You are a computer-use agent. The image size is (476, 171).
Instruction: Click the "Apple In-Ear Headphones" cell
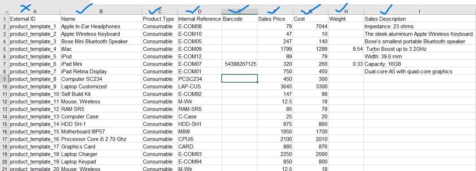pyautogui.click(x=101, y=26)
